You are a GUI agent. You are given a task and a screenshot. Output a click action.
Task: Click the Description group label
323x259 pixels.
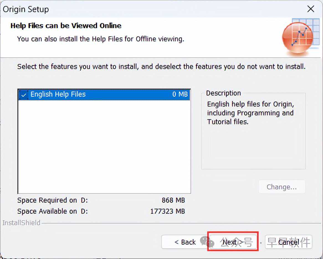tap(223, 93)
